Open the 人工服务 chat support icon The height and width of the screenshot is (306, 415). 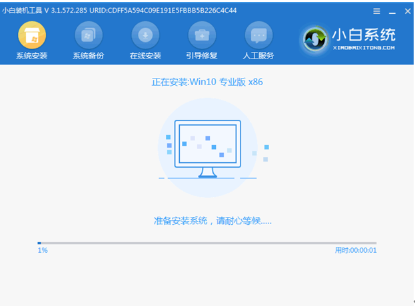(258, 35)
